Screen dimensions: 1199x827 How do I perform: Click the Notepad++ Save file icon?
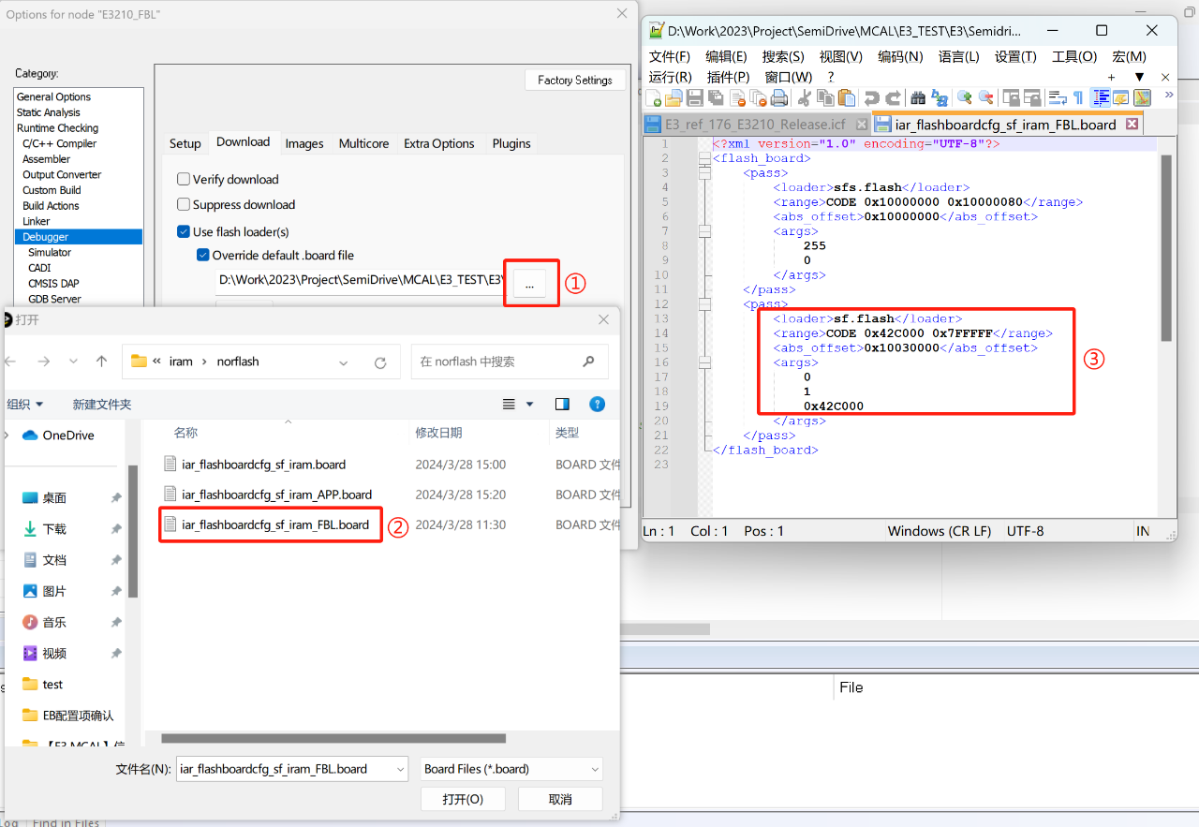tap(695, 98)
